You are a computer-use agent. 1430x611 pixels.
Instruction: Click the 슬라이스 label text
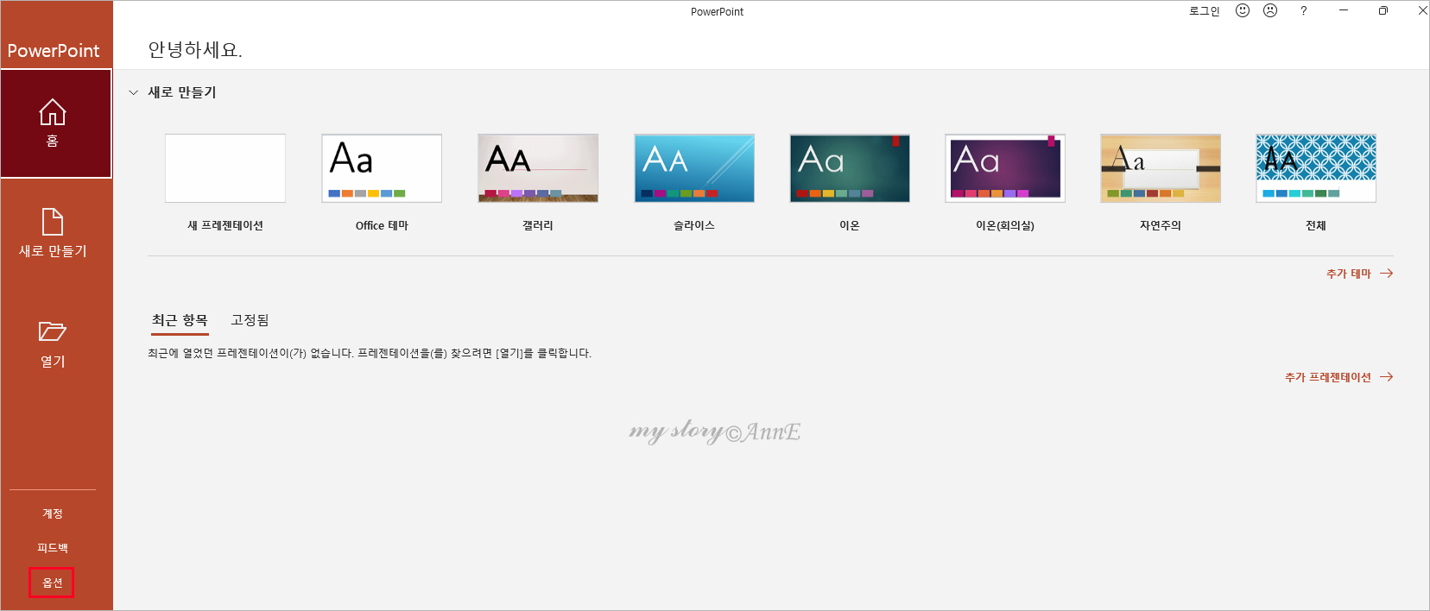pyautogui.click(x=694, y=225)
